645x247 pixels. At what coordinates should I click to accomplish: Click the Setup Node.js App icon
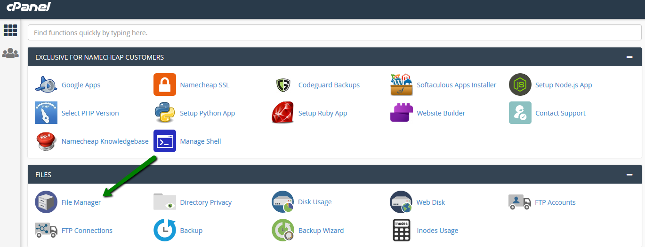pos(520,85)
